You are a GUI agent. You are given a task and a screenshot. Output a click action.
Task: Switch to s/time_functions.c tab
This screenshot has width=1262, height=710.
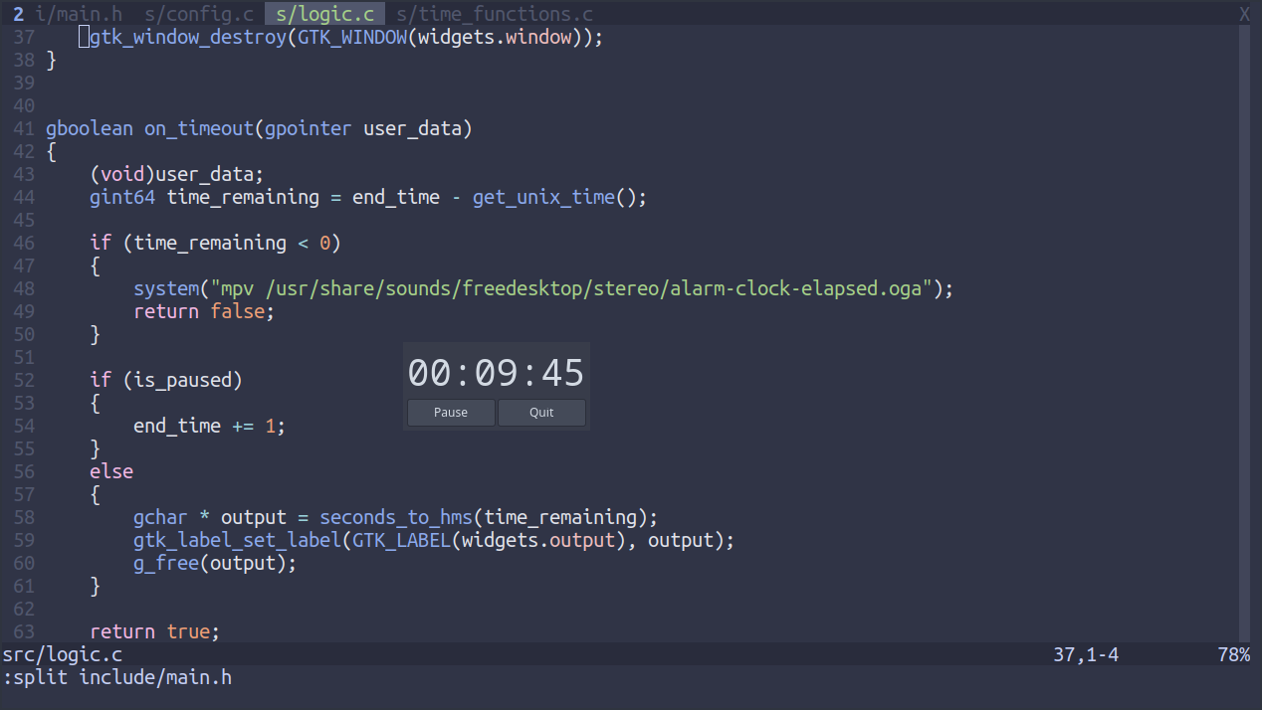pos(495,14)
